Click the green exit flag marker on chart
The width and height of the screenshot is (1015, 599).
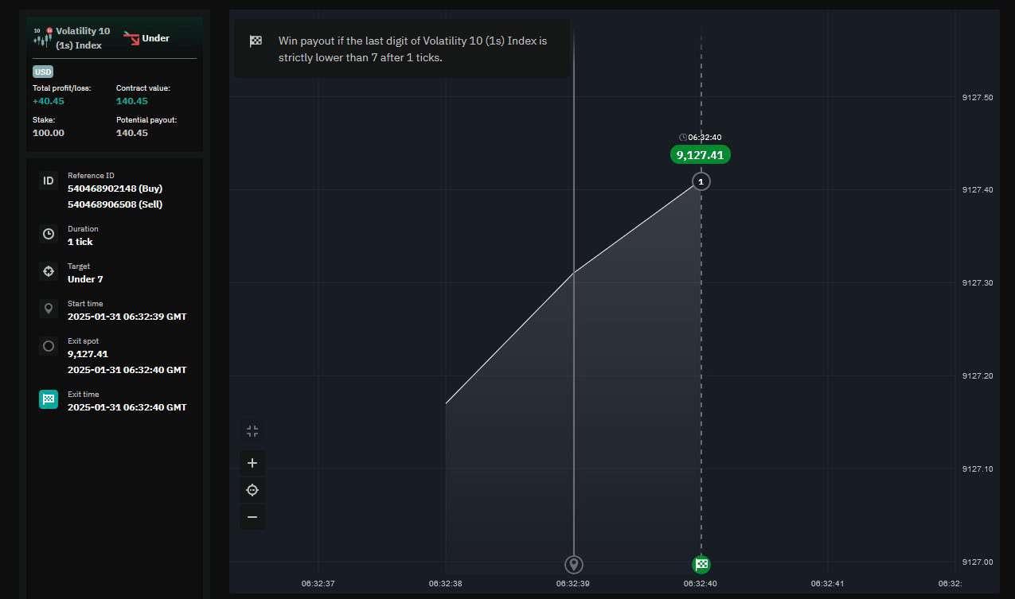pos(701,565)
